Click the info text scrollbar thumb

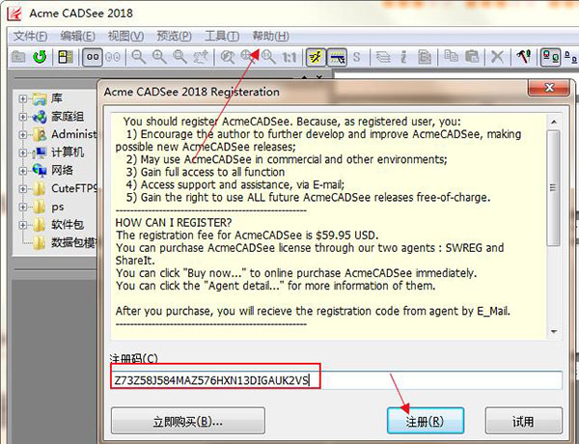(x=553, y=187)
